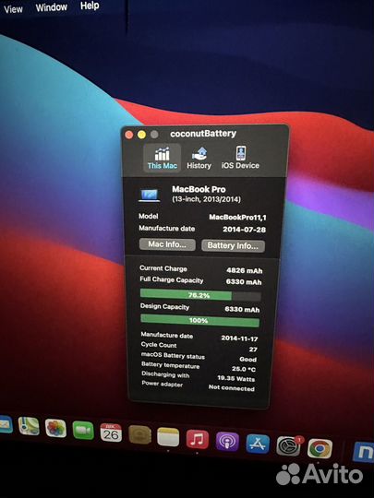The image size is (374, 498).
Task: Click the Battery temperature 25.0 °C value
Action: [x=244, y=369]
